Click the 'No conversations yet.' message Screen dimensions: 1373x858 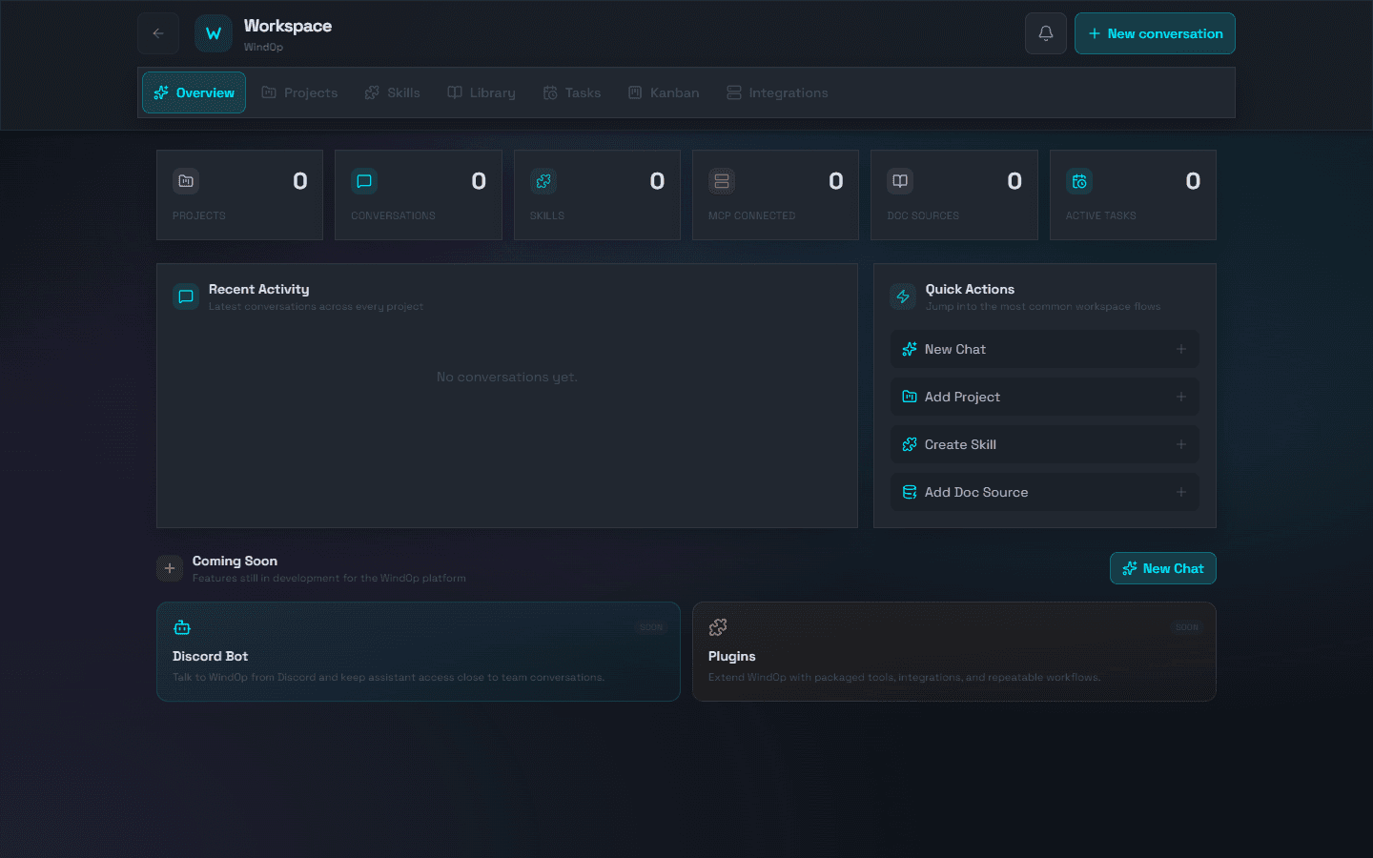tap(507, 377)
